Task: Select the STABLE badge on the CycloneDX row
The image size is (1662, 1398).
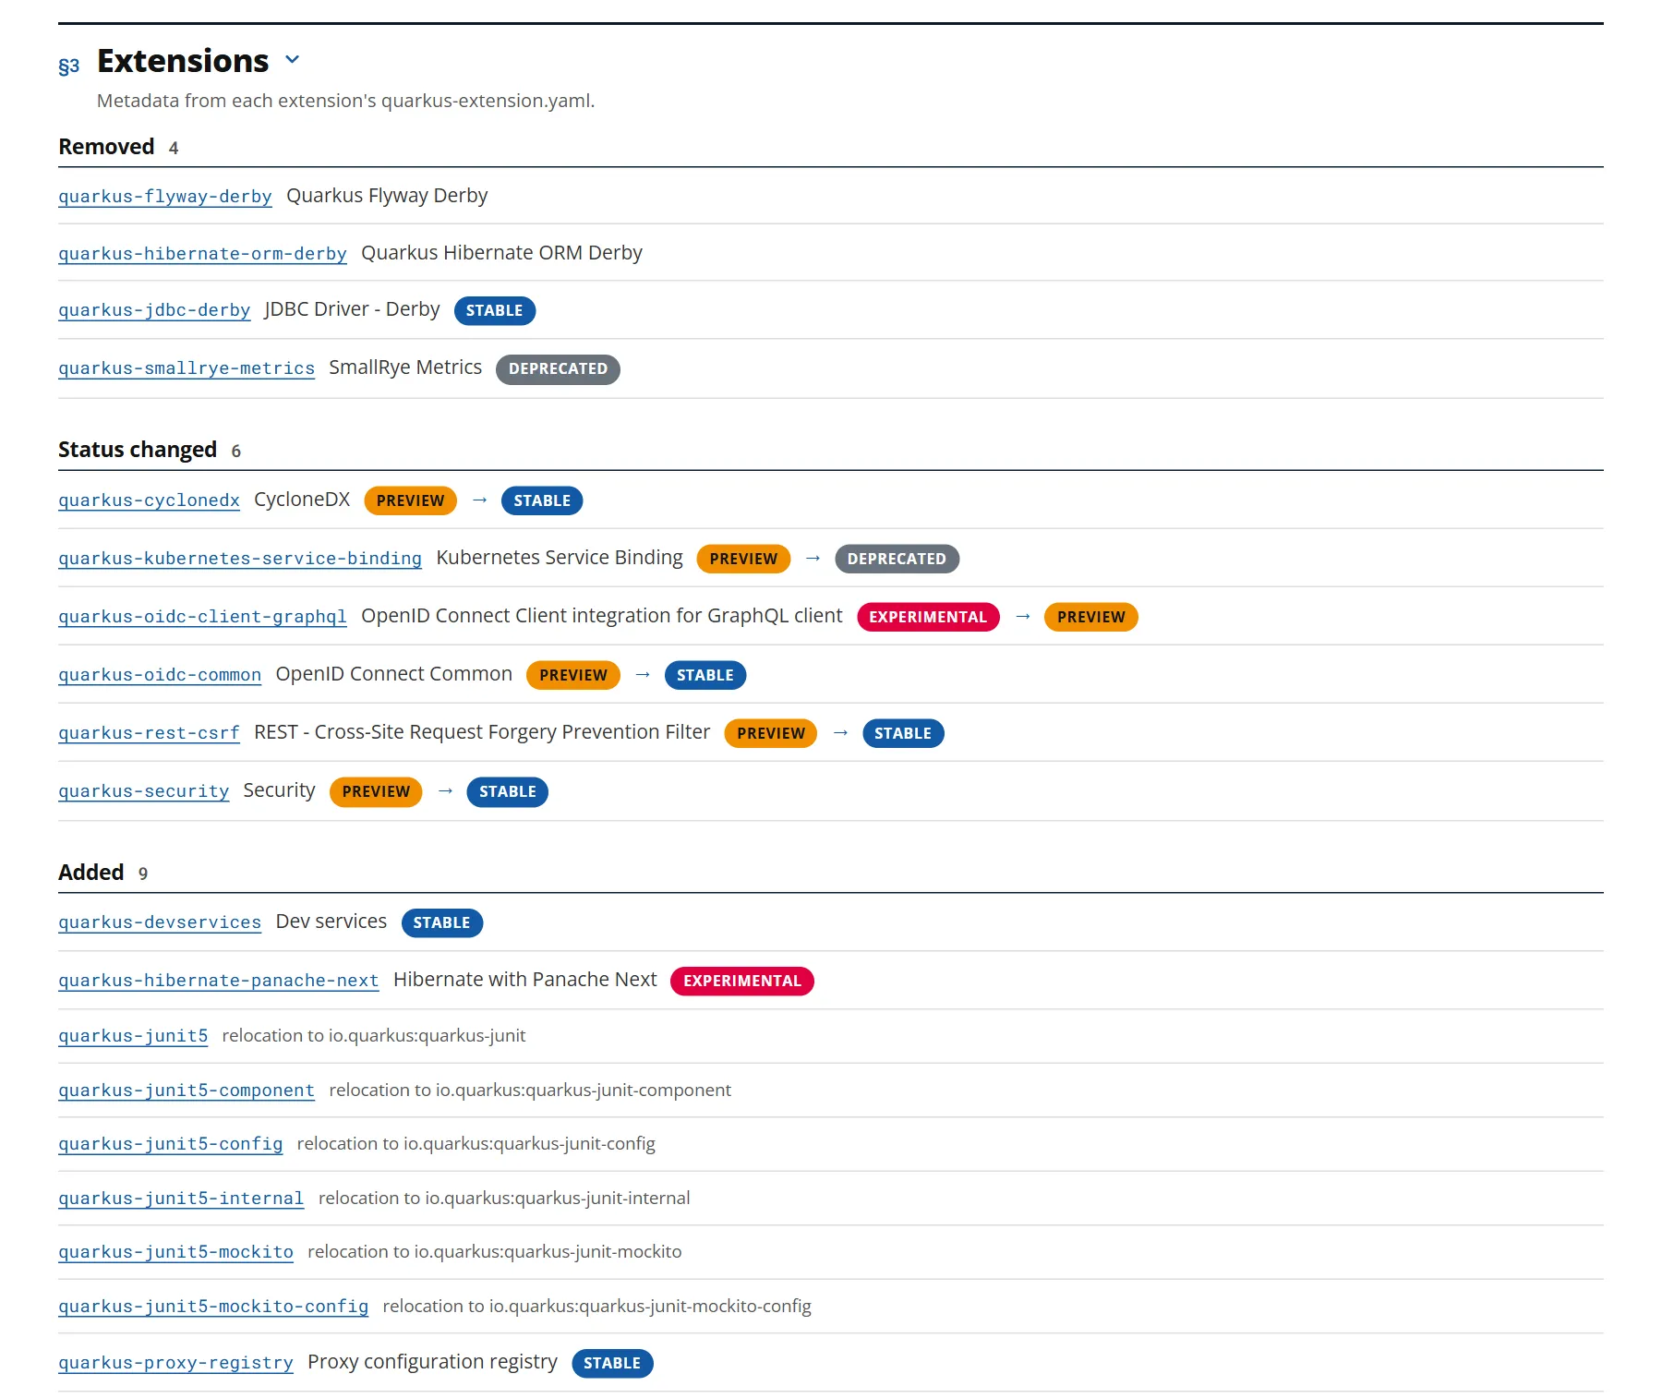Action: pyautogui.click(x=542, y=501)
